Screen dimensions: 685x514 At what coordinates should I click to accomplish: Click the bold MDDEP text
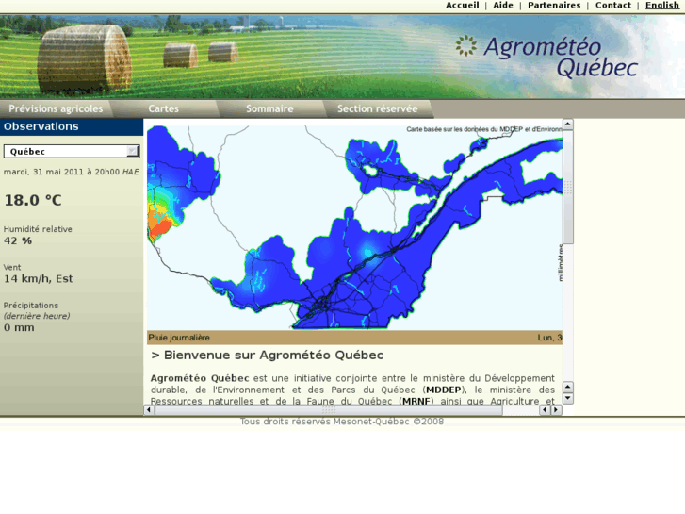(x=444, y=390)
